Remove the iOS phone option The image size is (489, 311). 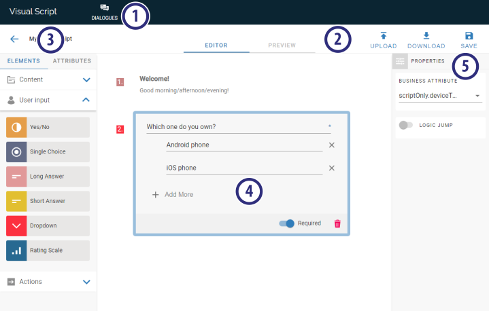coord(332,168)
